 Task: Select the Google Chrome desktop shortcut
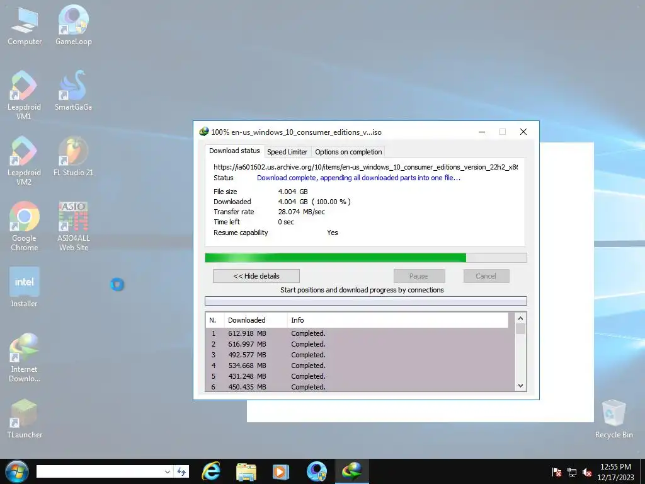click(x=25, y=226)
